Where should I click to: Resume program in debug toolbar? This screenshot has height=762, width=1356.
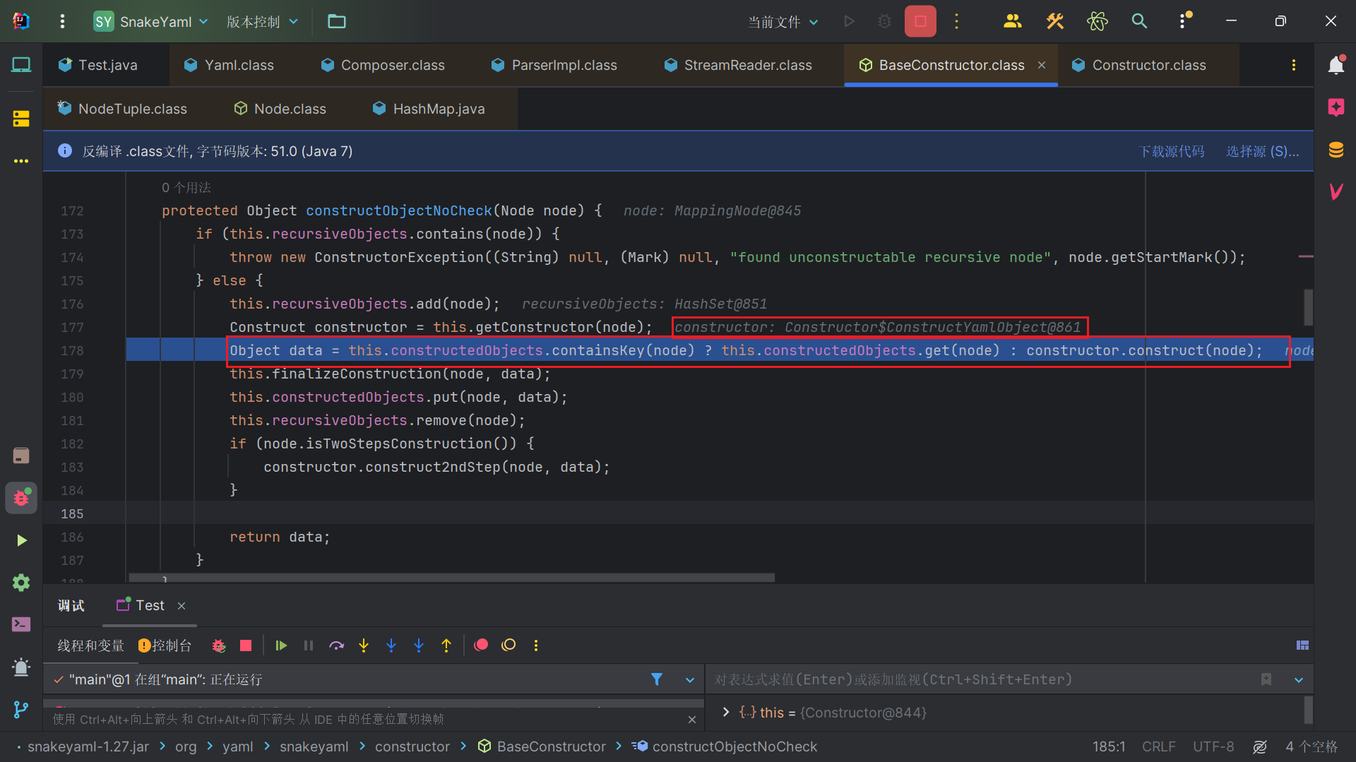coord(281,645)
